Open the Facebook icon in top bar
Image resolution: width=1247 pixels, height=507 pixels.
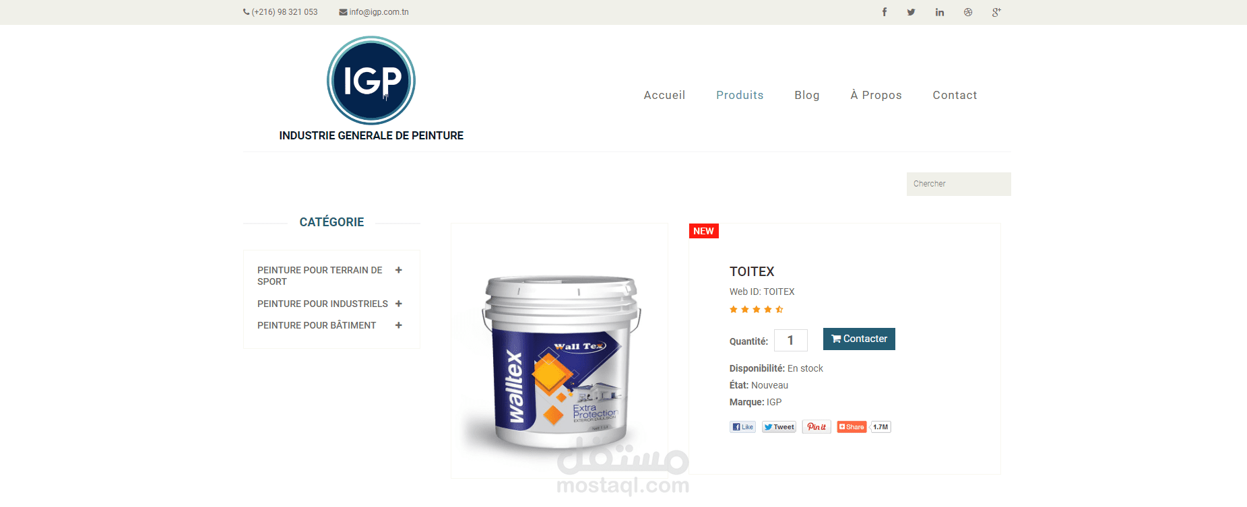(885, 12)
